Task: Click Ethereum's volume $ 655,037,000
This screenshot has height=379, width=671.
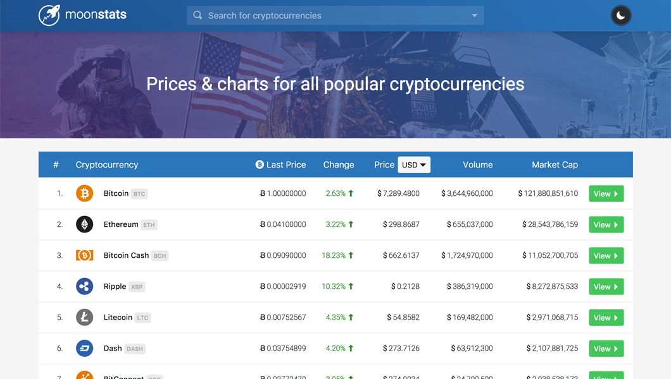Action: tap(470, 224)
